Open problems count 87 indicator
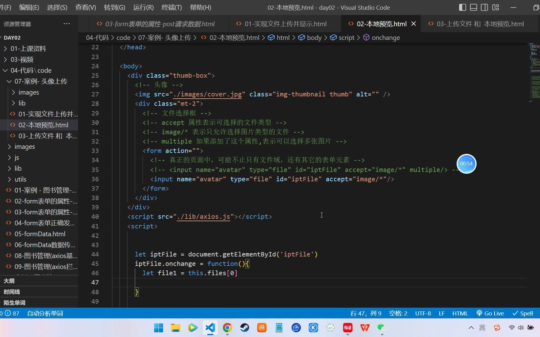The width and height of the screenshot is (540, 337). point(10,313)
